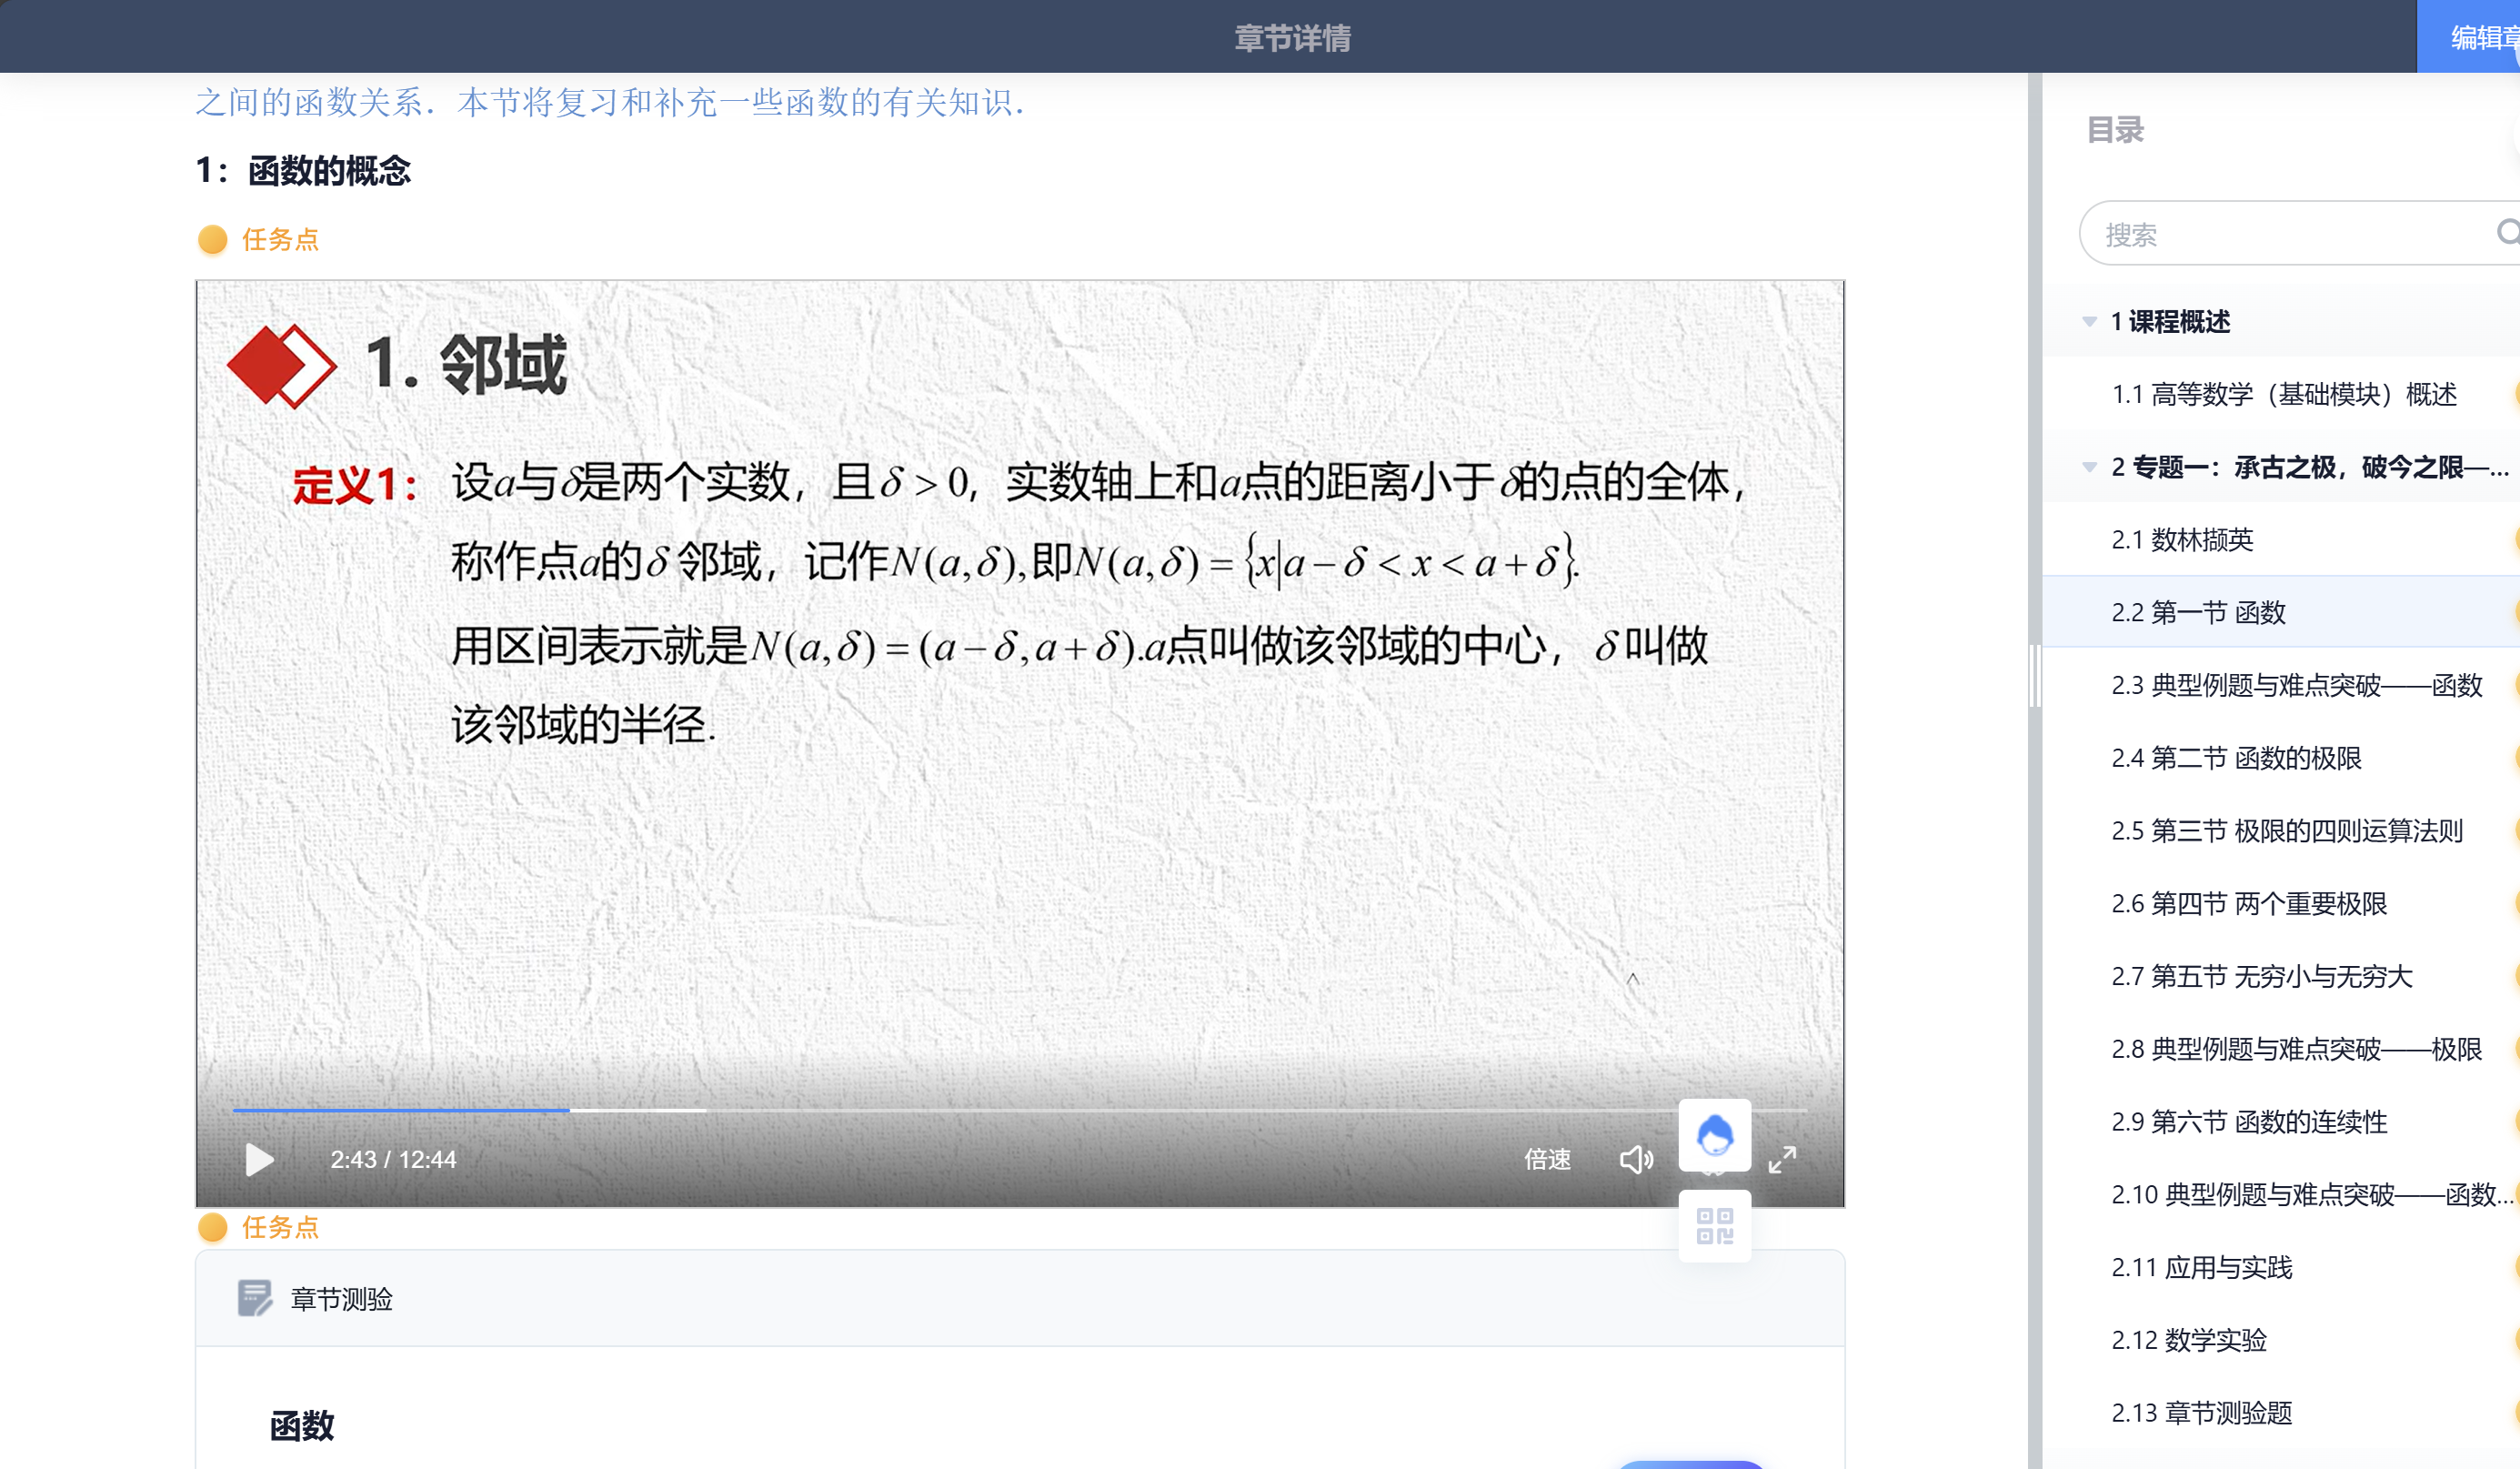Mute the video volume speaker icon
This screenshot has width=2520, height=1469.
coord(1636,1159)
